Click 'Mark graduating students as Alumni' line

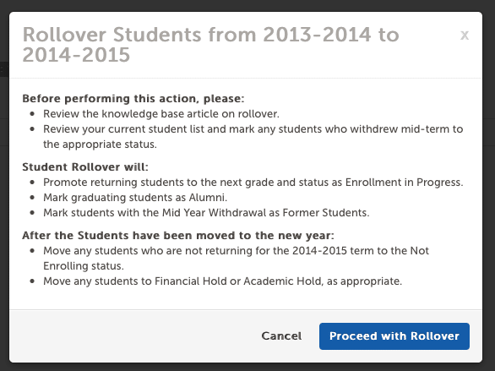pos(135,198)
